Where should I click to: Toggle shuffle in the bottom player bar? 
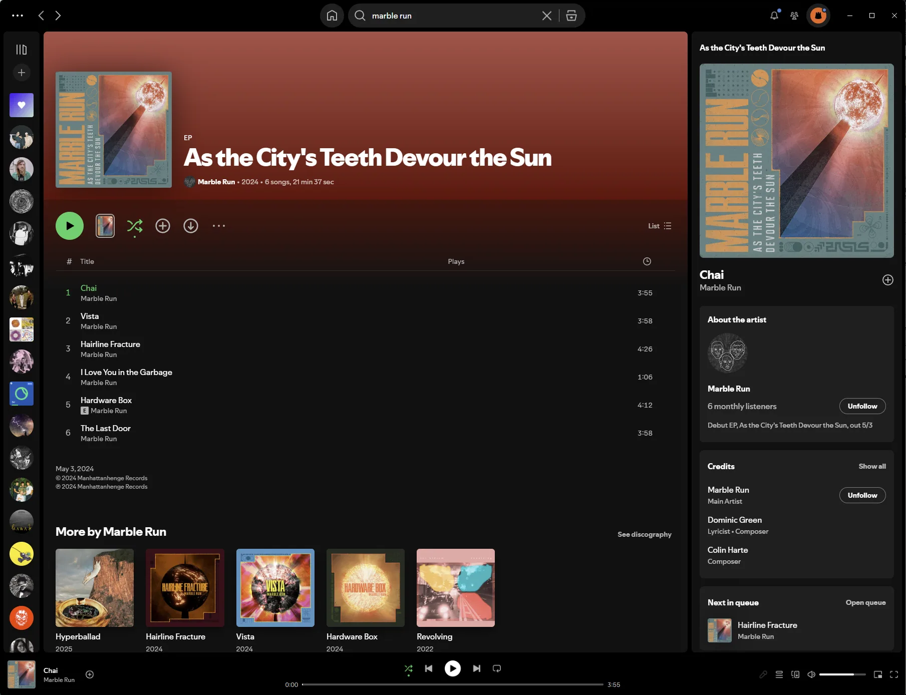pyautogui.click(x=409, y=668)
